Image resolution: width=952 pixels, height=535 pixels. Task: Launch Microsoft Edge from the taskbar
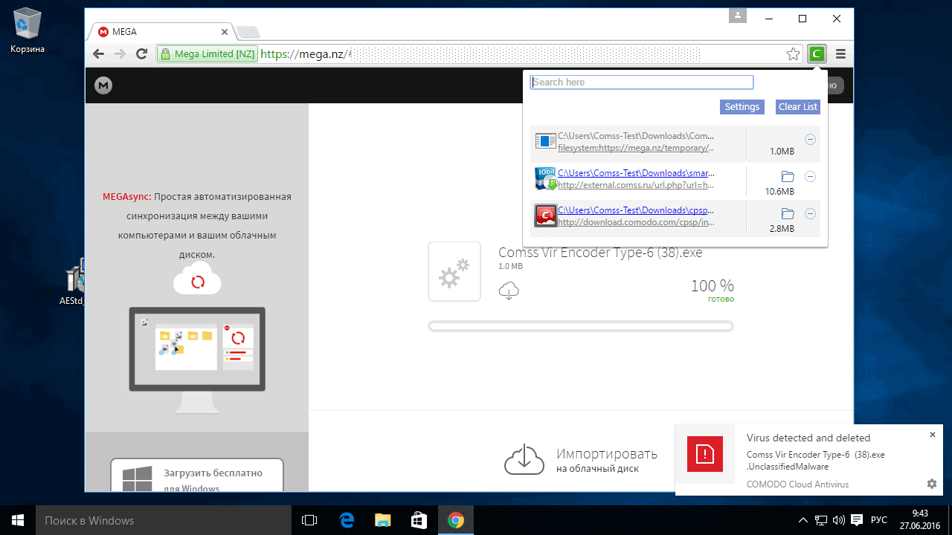pyautogui.click(x=346, y=520)
